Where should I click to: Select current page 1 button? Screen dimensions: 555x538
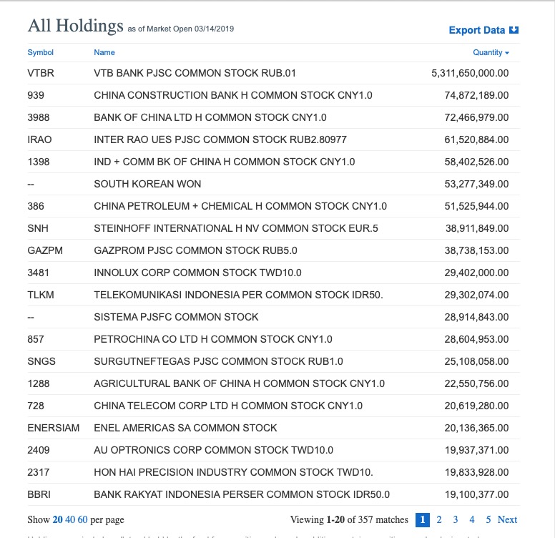pos(423,520)
